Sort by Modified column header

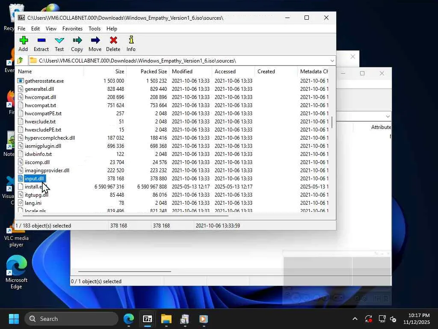point(190,72)
